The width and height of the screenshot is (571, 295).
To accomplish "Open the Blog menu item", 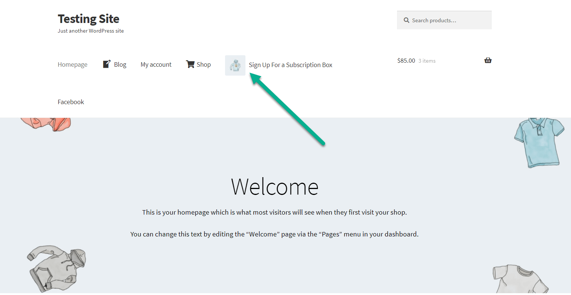I will pyautogui.click(x=120, y=64).
